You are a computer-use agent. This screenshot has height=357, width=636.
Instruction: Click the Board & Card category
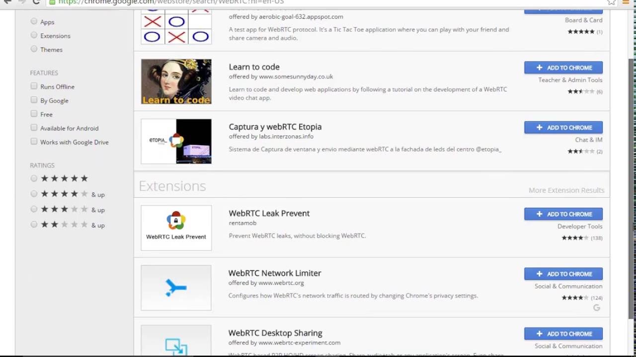pos(583,20)
